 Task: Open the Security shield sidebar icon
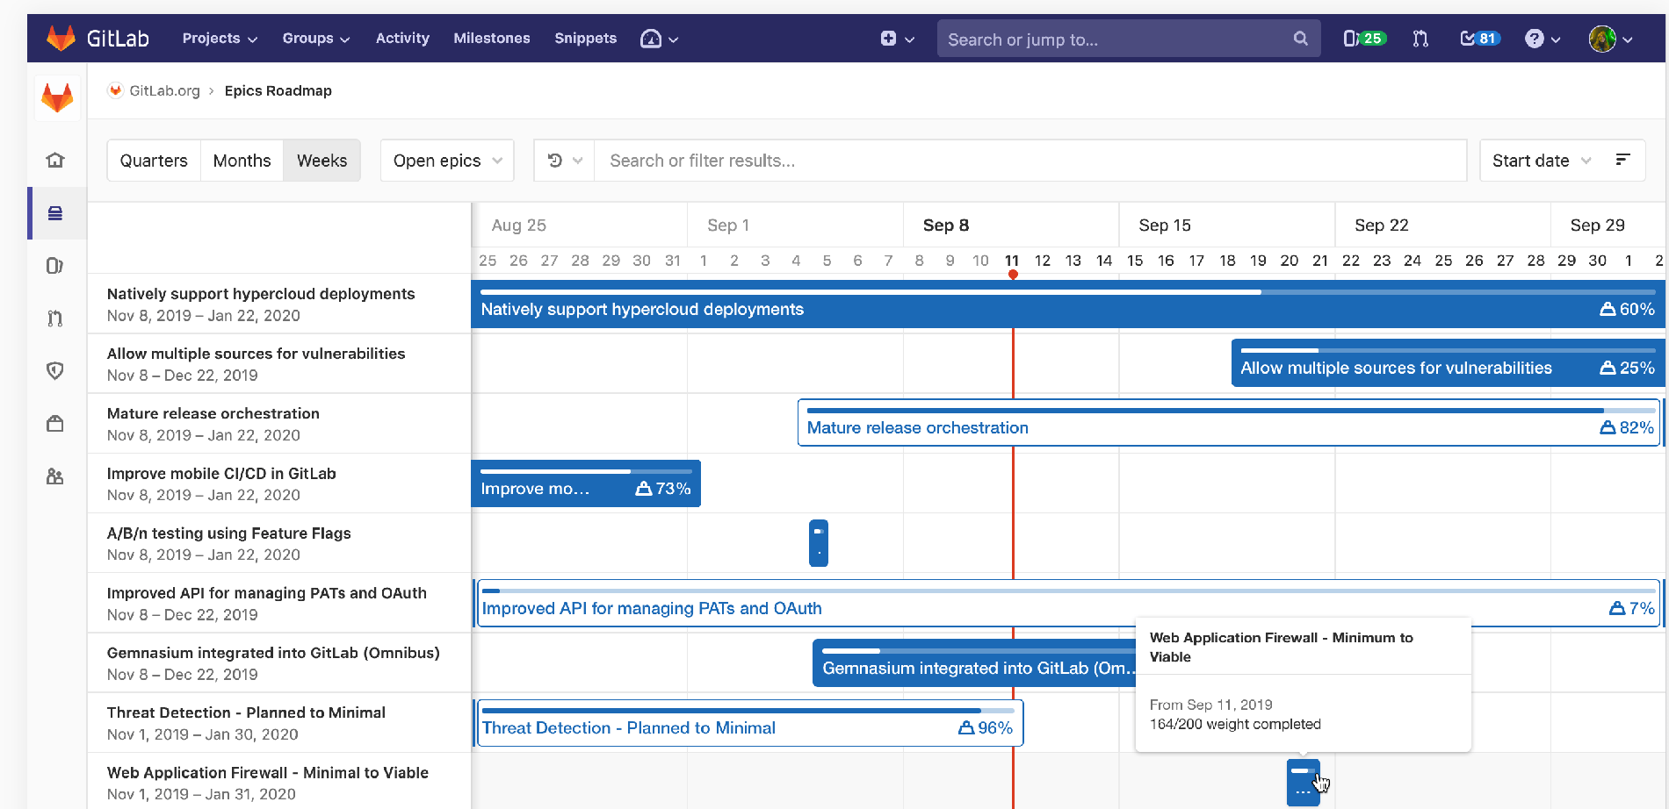tap(55, 371)
